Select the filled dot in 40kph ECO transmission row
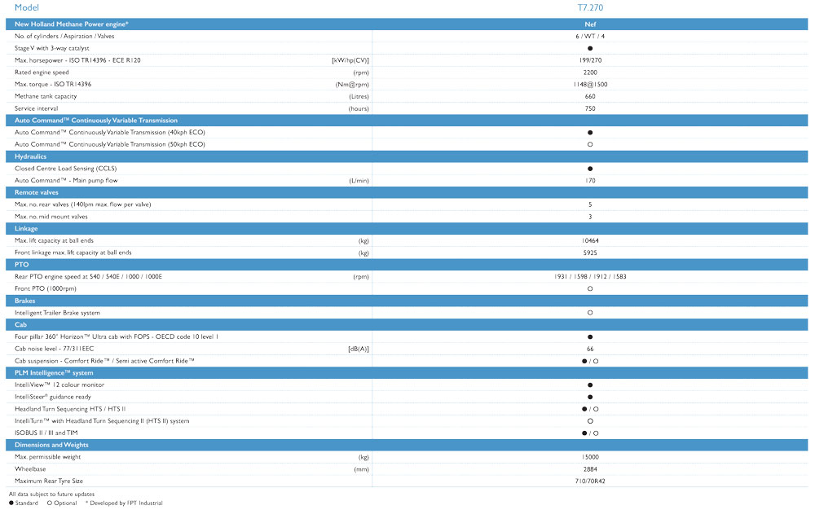This screenshot has height=510, width=815. [590, 132]
